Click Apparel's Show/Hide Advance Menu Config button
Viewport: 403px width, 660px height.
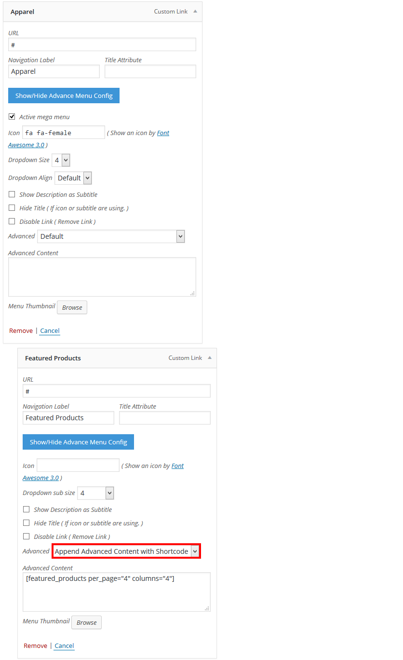click(64, 96)
